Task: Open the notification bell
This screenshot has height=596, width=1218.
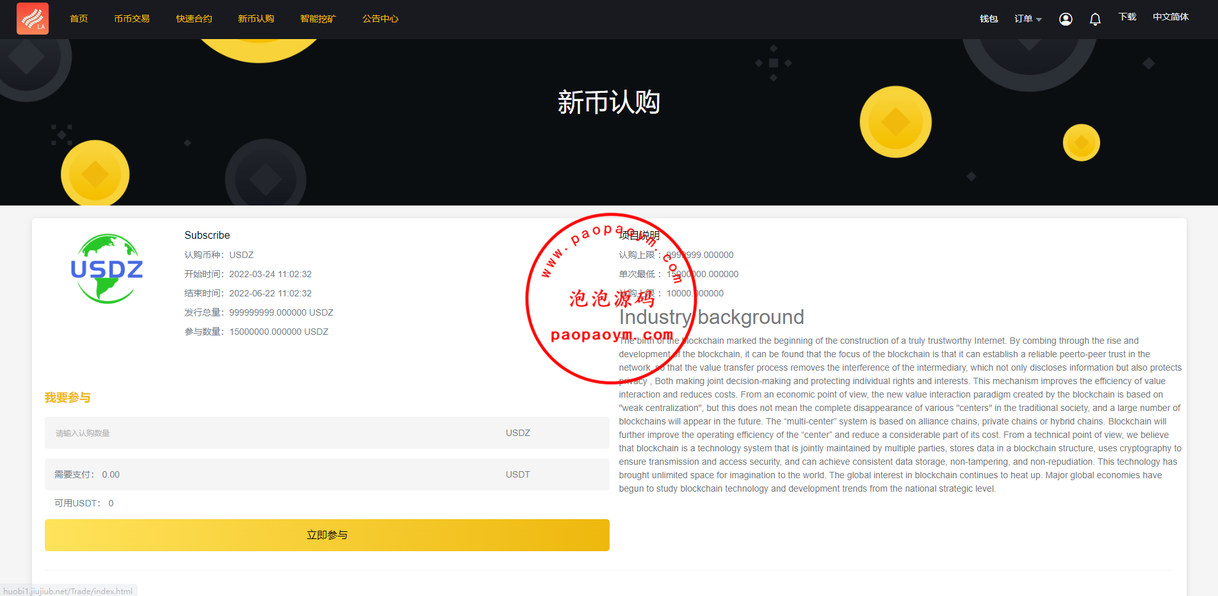Action: (x=1095, y=19)
